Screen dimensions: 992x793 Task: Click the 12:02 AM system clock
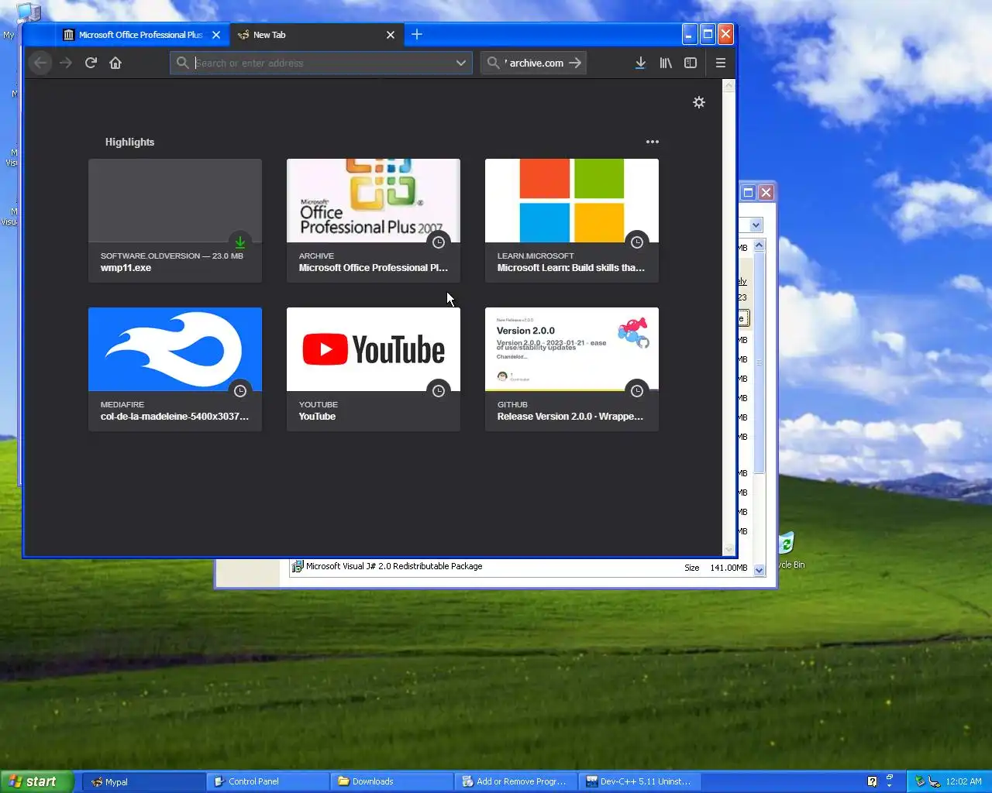pyautogui.click(x=963, y=781)
